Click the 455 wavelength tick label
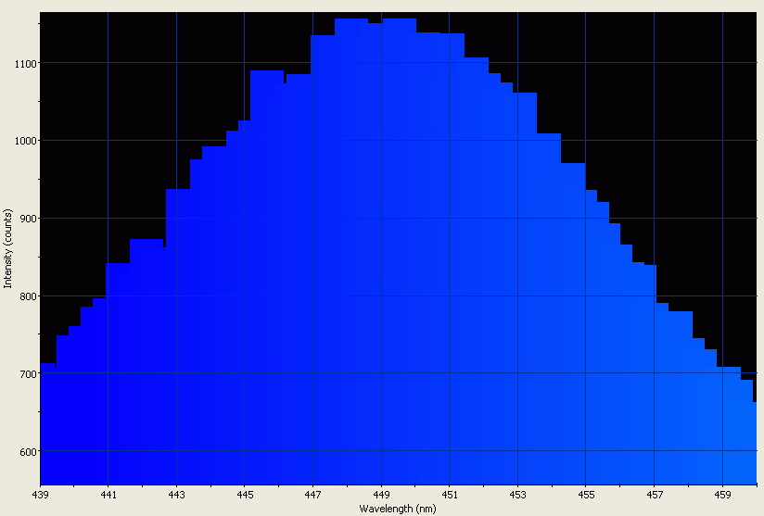Screen dimensions: 764x516 tap(587, 495)
